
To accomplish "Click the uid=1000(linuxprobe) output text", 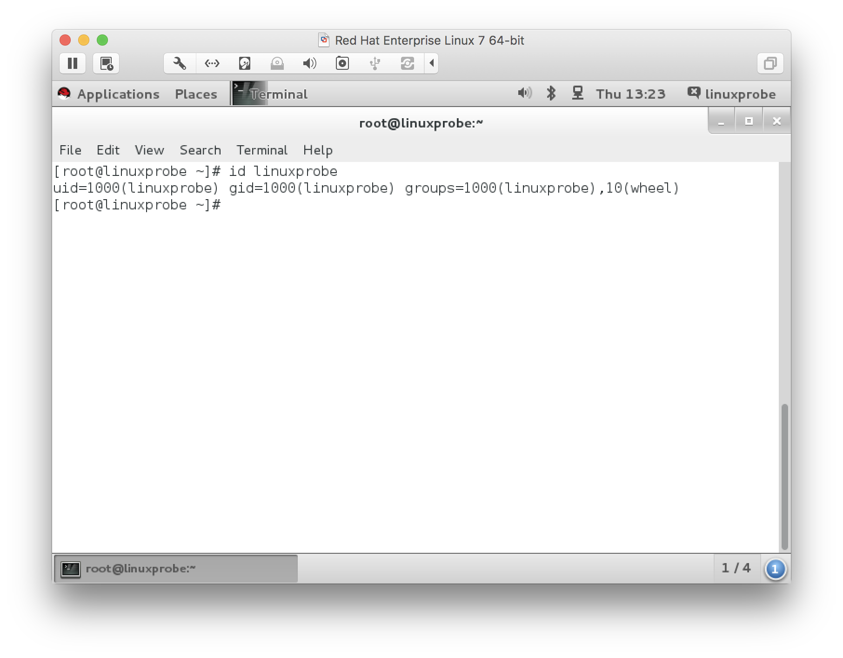I will 136,188.
